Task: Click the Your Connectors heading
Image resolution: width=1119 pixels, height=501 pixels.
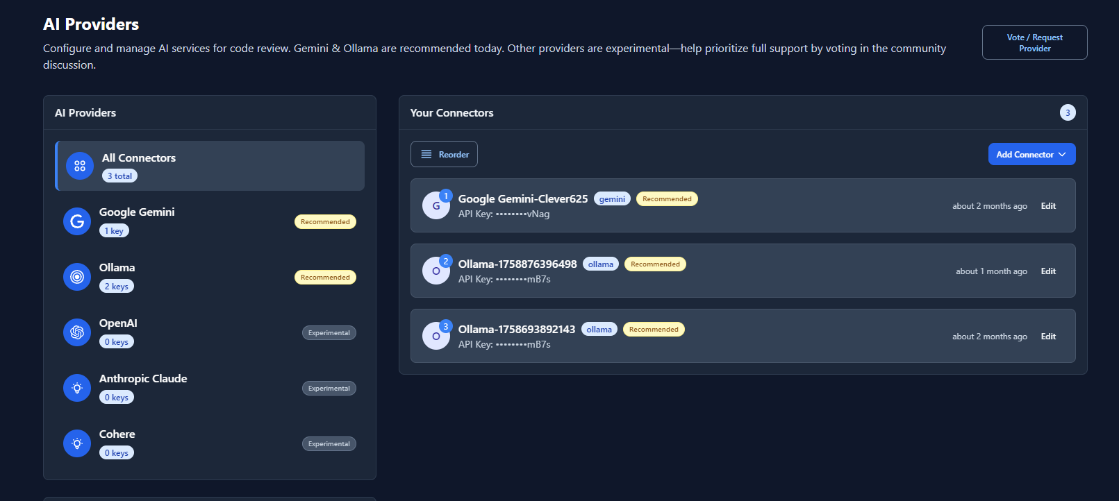Action: click(x=451, y=112)
